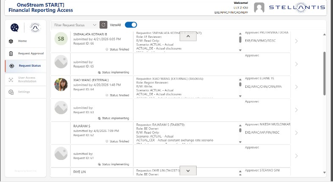
Task: Click the downward chevron button below the list
Action: (188, 171)
